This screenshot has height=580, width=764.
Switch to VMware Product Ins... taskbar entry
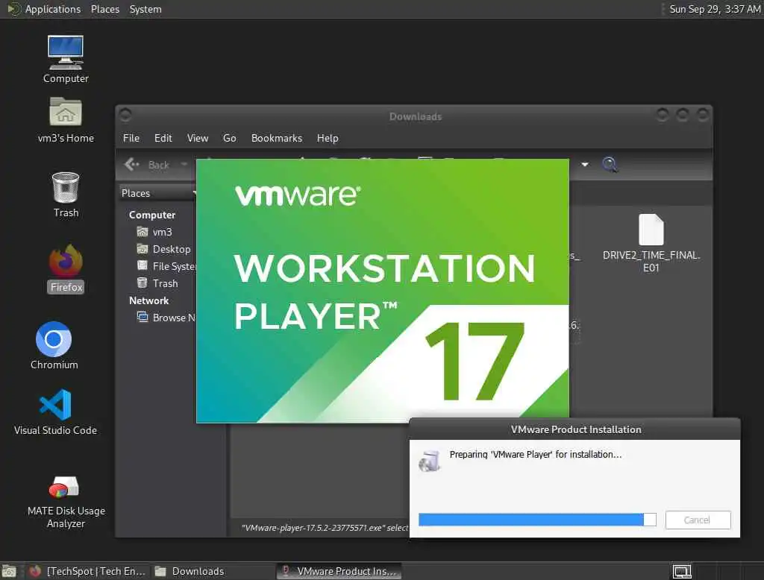click(339, 571)
